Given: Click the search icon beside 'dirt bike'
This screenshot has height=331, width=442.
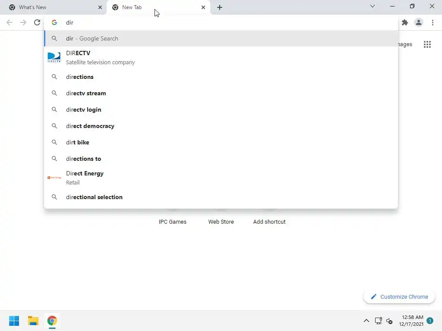Looking at the screenshot, I should click(x=54, y=142).
